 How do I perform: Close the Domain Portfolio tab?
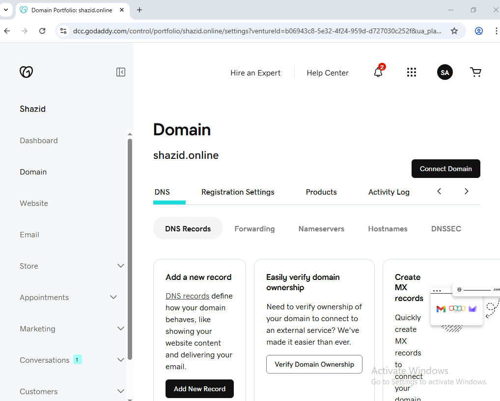click(x=121, y=10)
